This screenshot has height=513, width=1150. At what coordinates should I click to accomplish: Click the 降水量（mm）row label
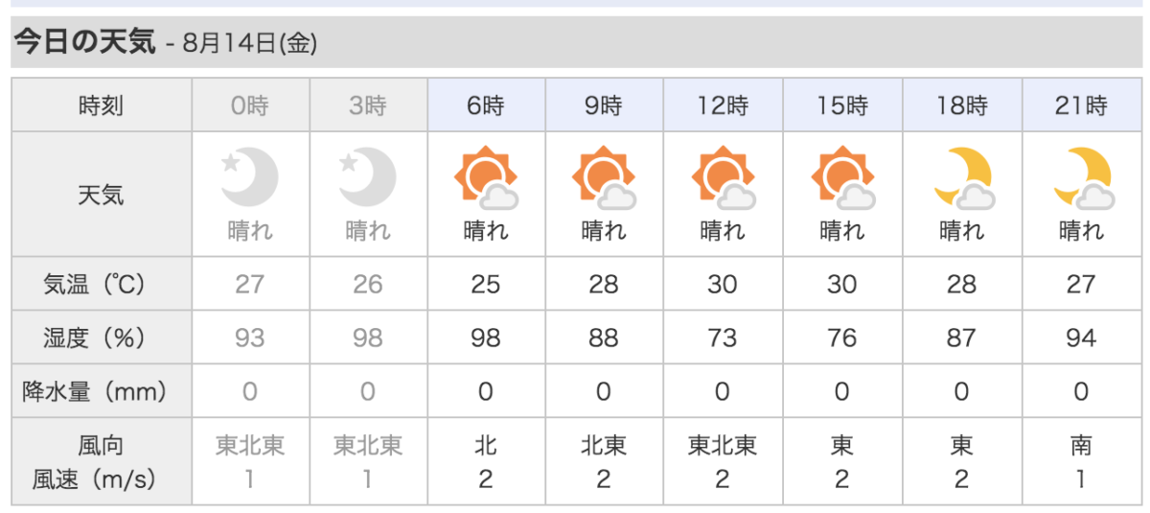click(101, 391)
